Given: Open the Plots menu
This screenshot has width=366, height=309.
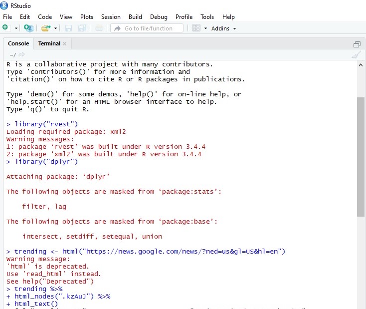Looking at the screenshot, I should click(x=87, y=17).
